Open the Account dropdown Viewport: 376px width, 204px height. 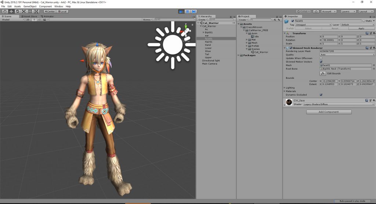point(329,11)
